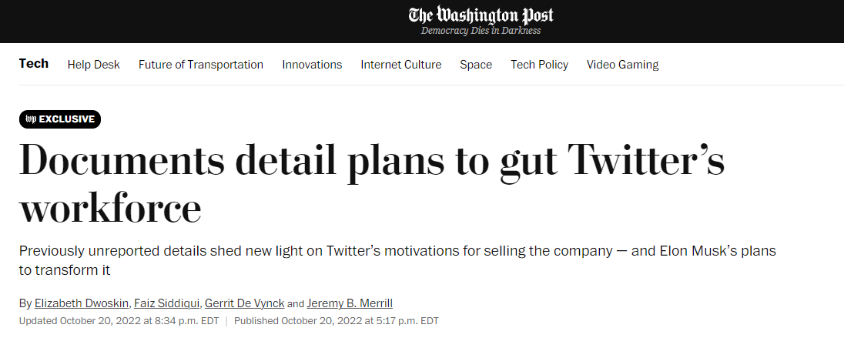Click The Washington Post masthead logo
The image size is (844, 348).
tap(481, 15)
